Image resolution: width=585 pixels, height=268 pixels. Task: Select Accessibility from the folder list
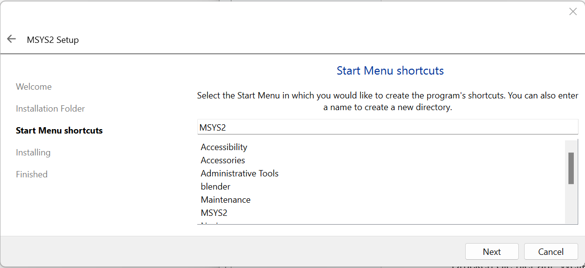[224, 147]
